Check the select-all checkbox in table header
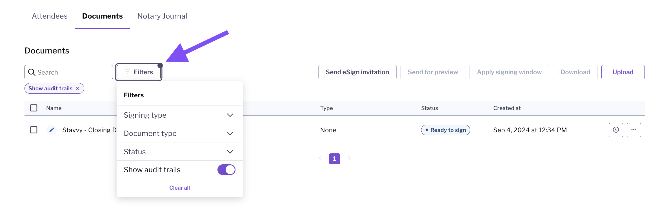Screen dimensions: 658x215 click(x=34, y=108)
